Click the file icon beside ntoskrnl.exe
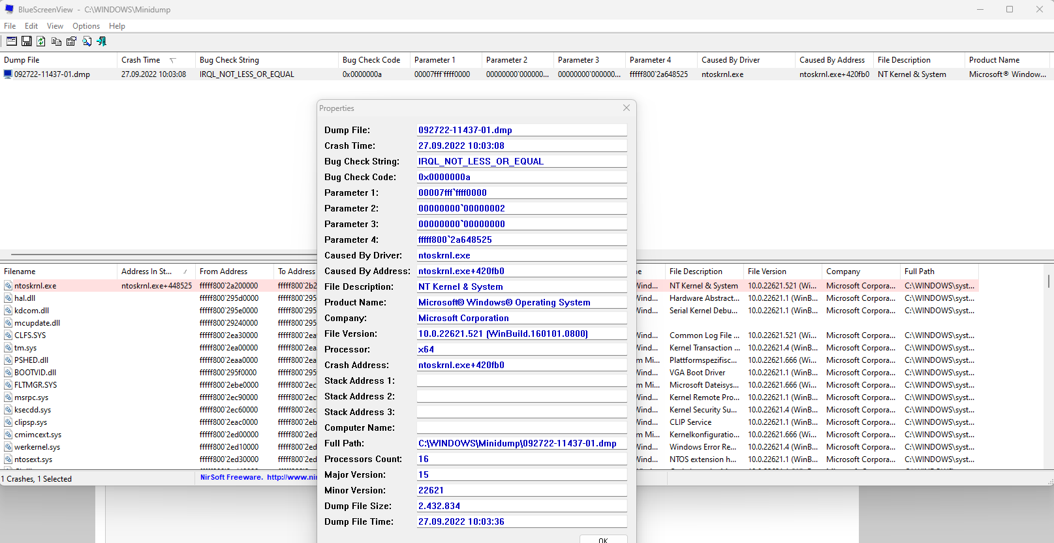Image resolution: width=1054 pixels, height=543 pixels. click(x=8, y=286)
